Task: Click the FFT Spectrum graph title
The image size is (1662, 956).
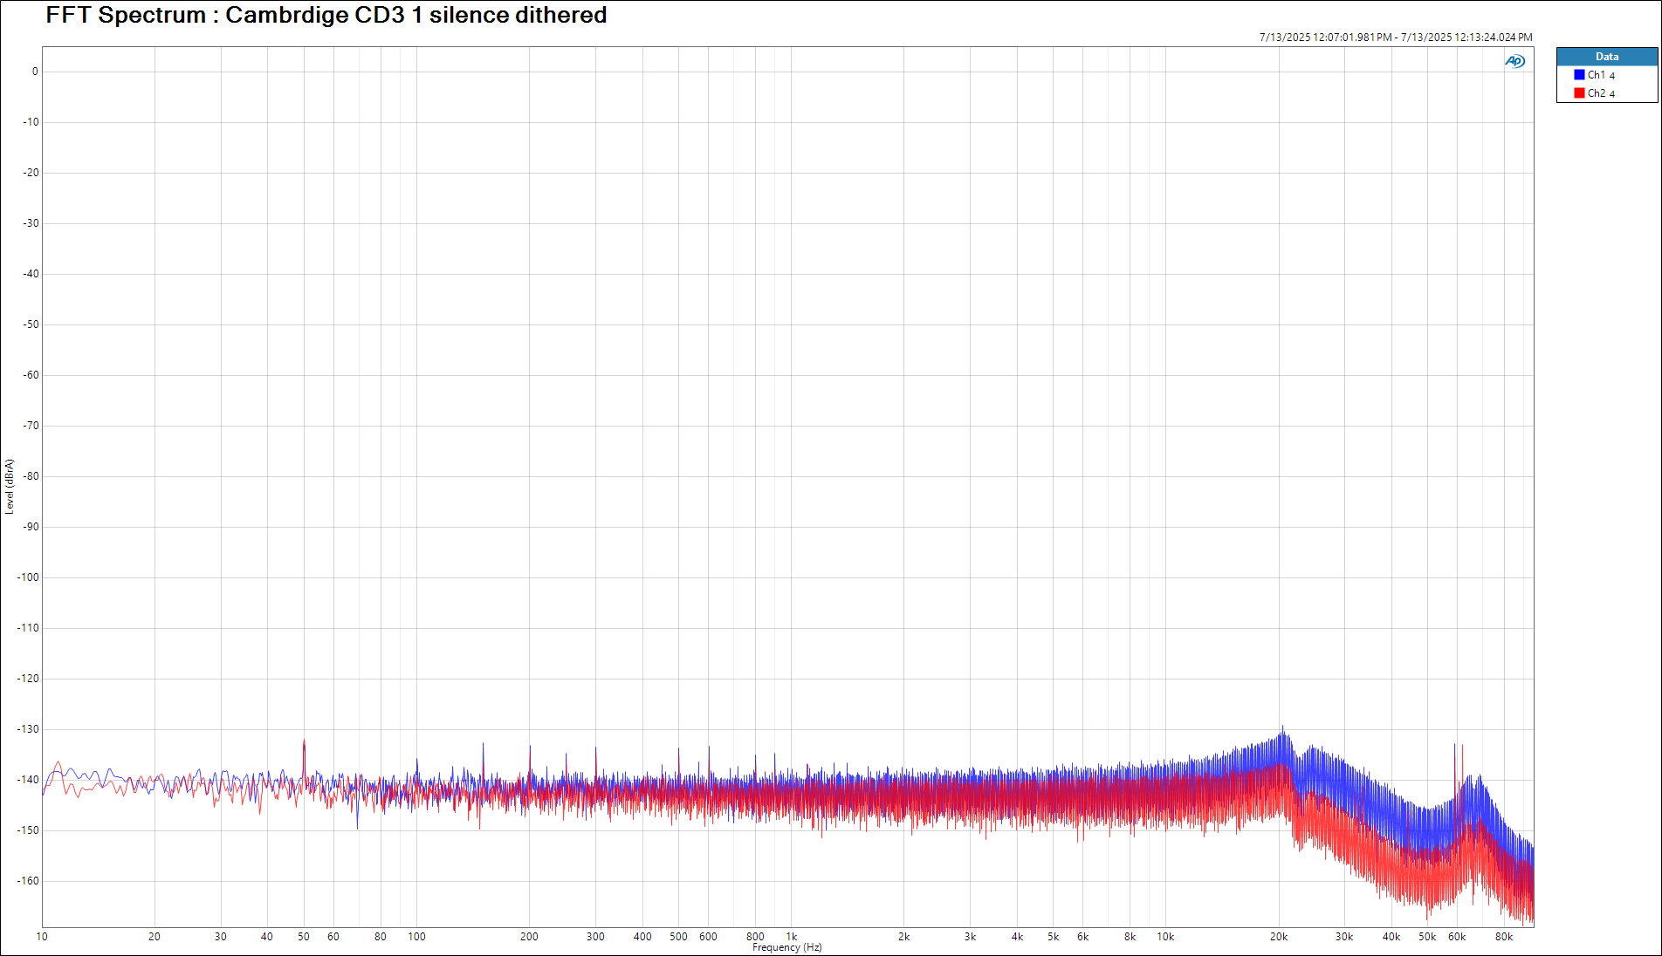Action: pos(326,16)
